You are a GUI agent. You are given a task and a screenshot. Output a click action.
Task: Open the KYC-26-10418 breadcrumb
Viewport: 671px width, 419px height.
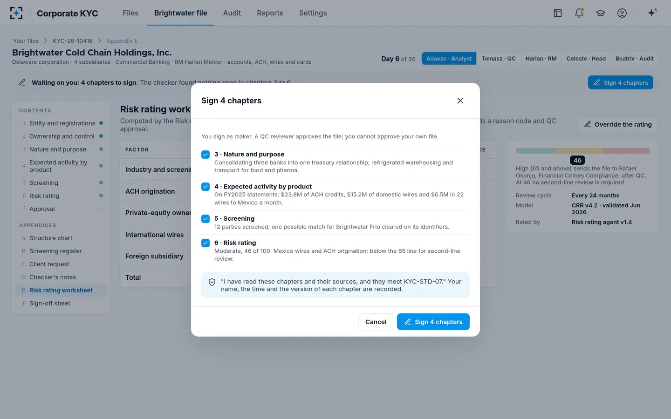[73, 41]
